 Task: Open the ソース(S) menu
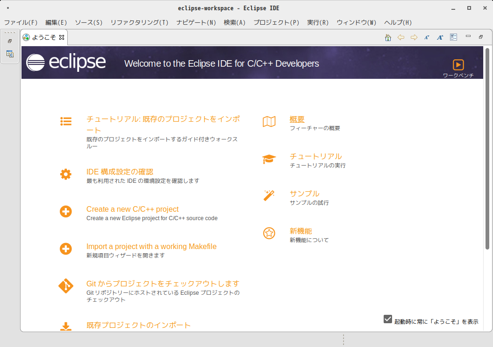tap(89, 22)
